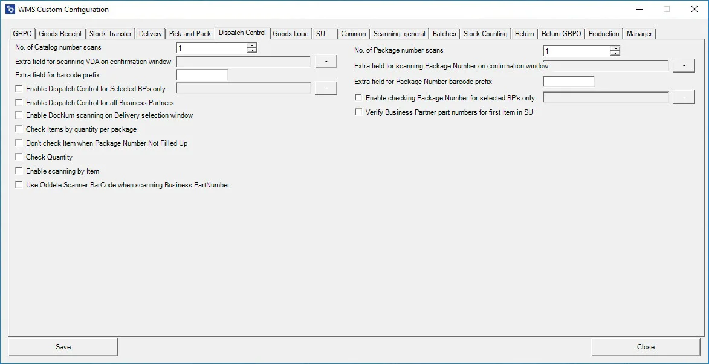709x364 pixels.
Task: Open the Stock Counting tab
Action: pos(485,34)
